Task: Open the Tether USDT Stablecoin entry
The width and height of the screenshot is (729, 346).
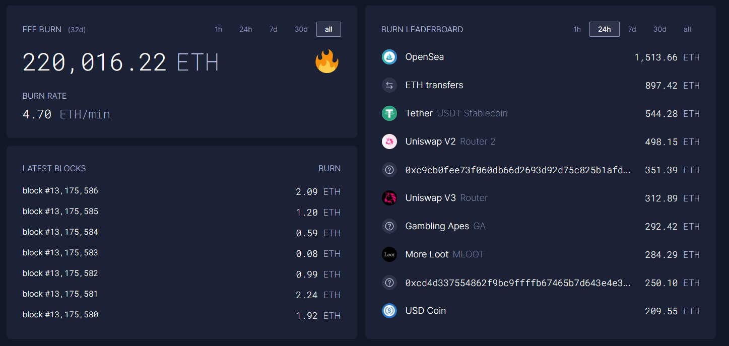Action: 541,114
